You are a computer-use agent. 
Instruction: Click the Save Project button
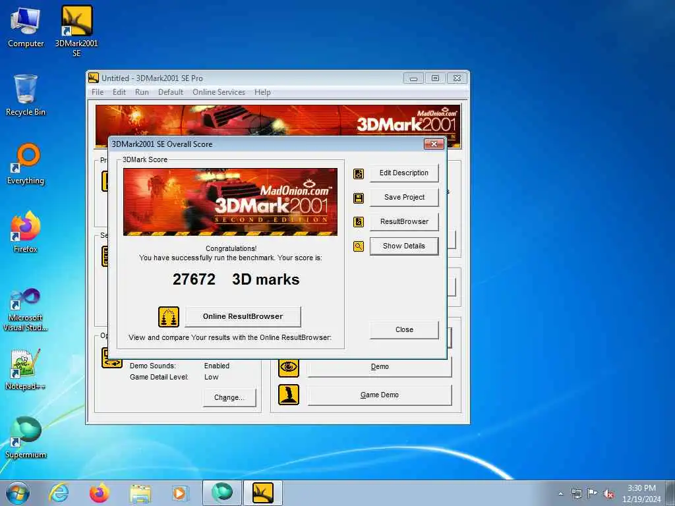coord(404,197)
